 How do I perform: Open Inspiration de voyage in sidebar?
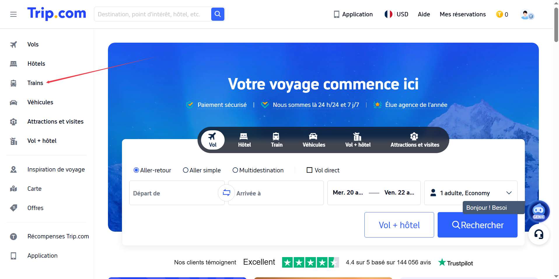[x=56, y=169]
